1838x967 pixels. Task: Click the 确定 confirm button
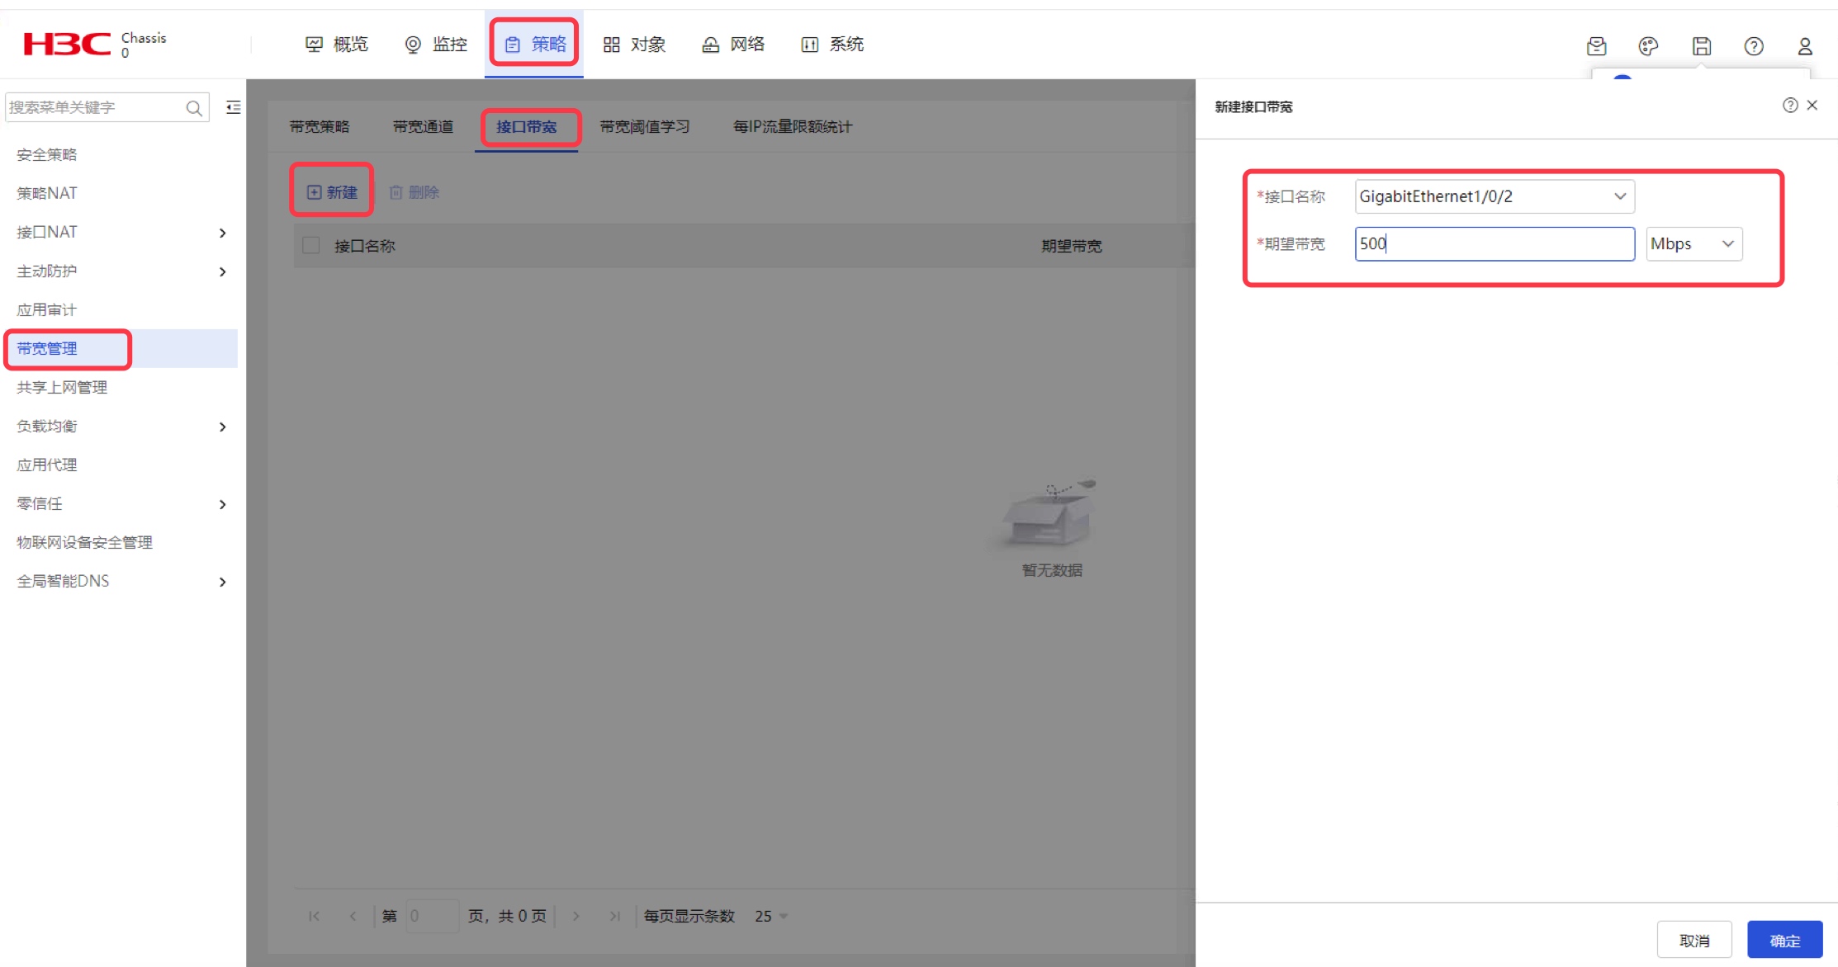point(1785,941)
